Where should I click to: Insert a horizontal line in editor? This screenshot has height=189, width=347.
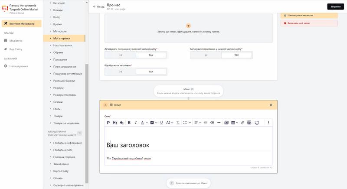[x=219, y=123]
